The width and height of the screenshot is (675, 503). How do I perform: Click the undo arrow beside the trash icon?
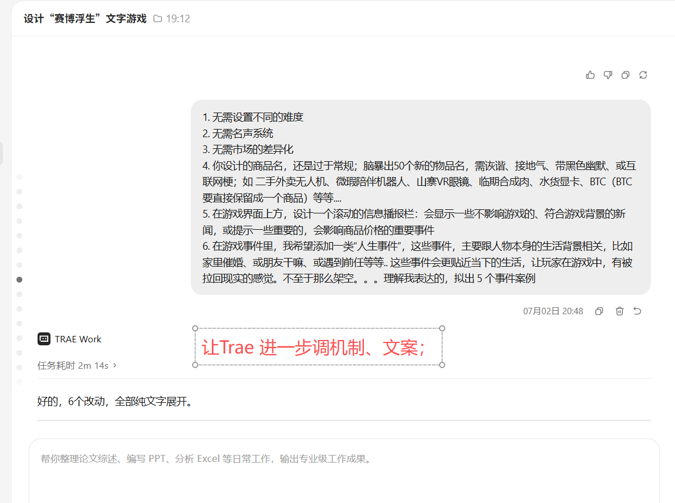point(637,311)
